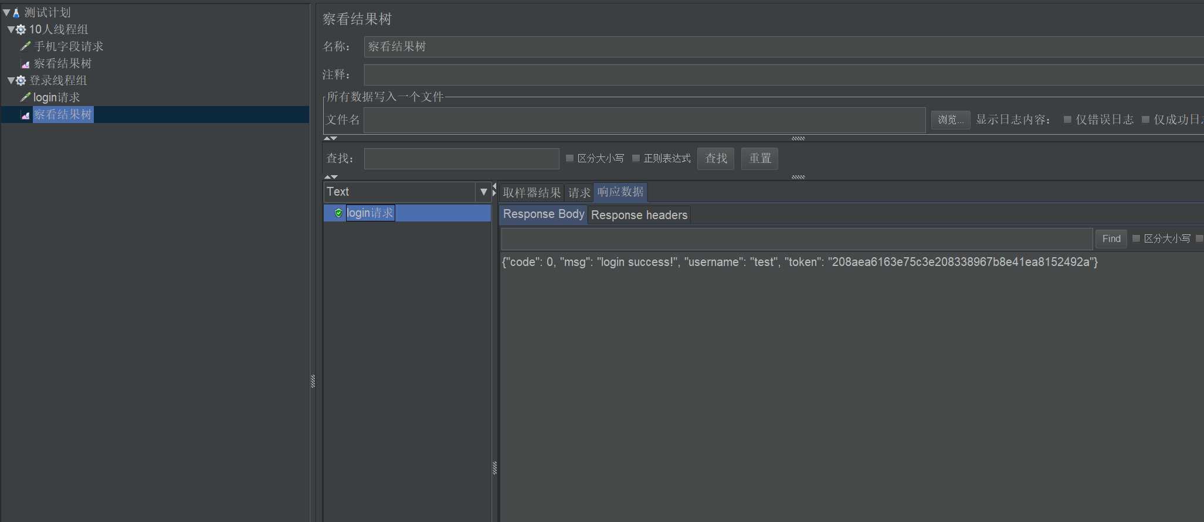Focus the 查找 search text field
This screenshot has height=522, width=1204.
tap(462, 158)
